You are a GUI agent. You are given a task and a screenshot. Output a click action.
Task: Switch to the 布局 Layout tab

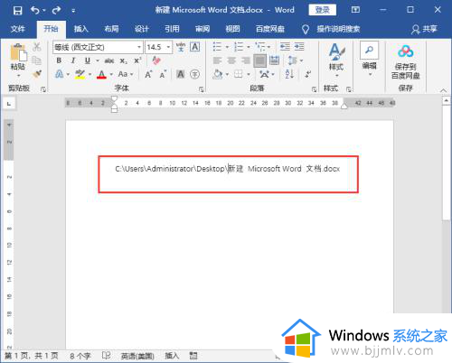[111, 29]
